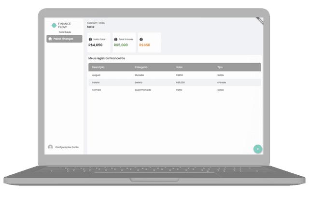The height and width of the screenshot is (197, 309).
Task: Click the Finance Flow hexagon logo
Action: coord(54,25)
